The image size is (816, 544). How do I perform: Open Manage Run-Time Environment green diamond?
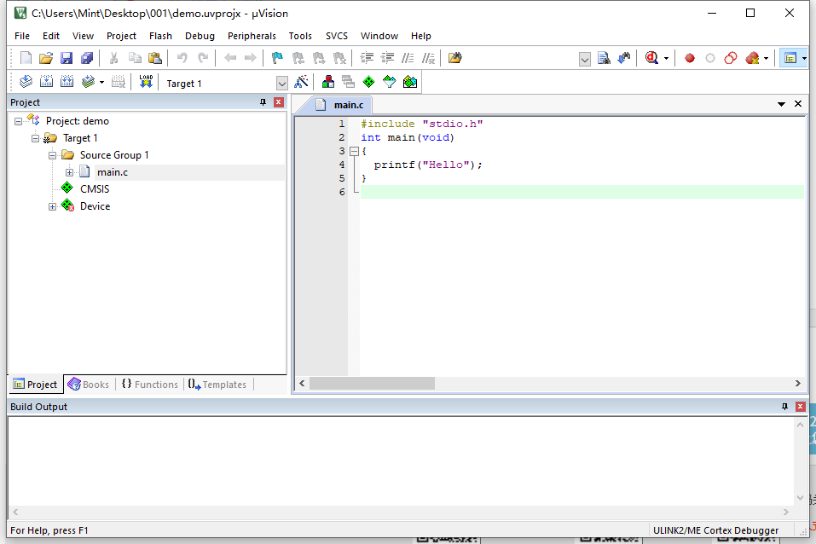point(369,82)
